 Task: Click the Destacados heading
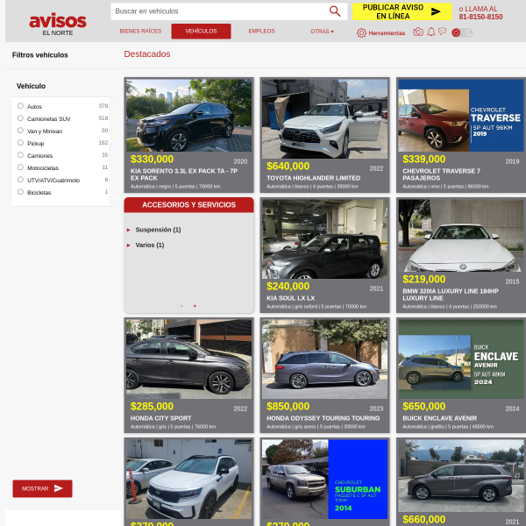(147, 54)
